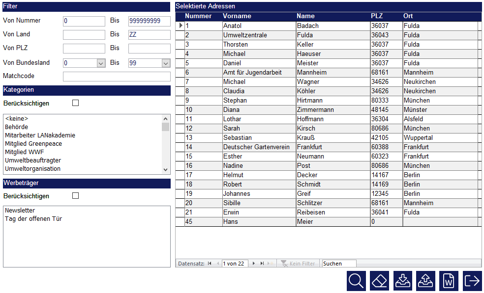484x293 pixels.
Task: Click the upload-from-tray export icon
Action: (x=425, y=281)
